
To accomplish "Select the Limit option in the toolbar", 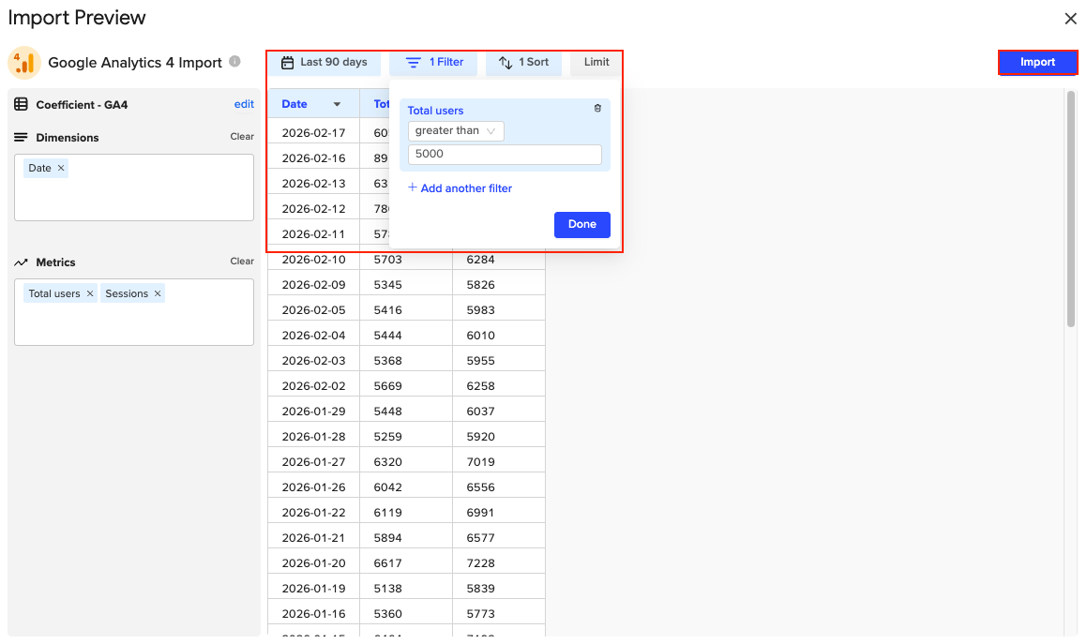I will (595, 63).
